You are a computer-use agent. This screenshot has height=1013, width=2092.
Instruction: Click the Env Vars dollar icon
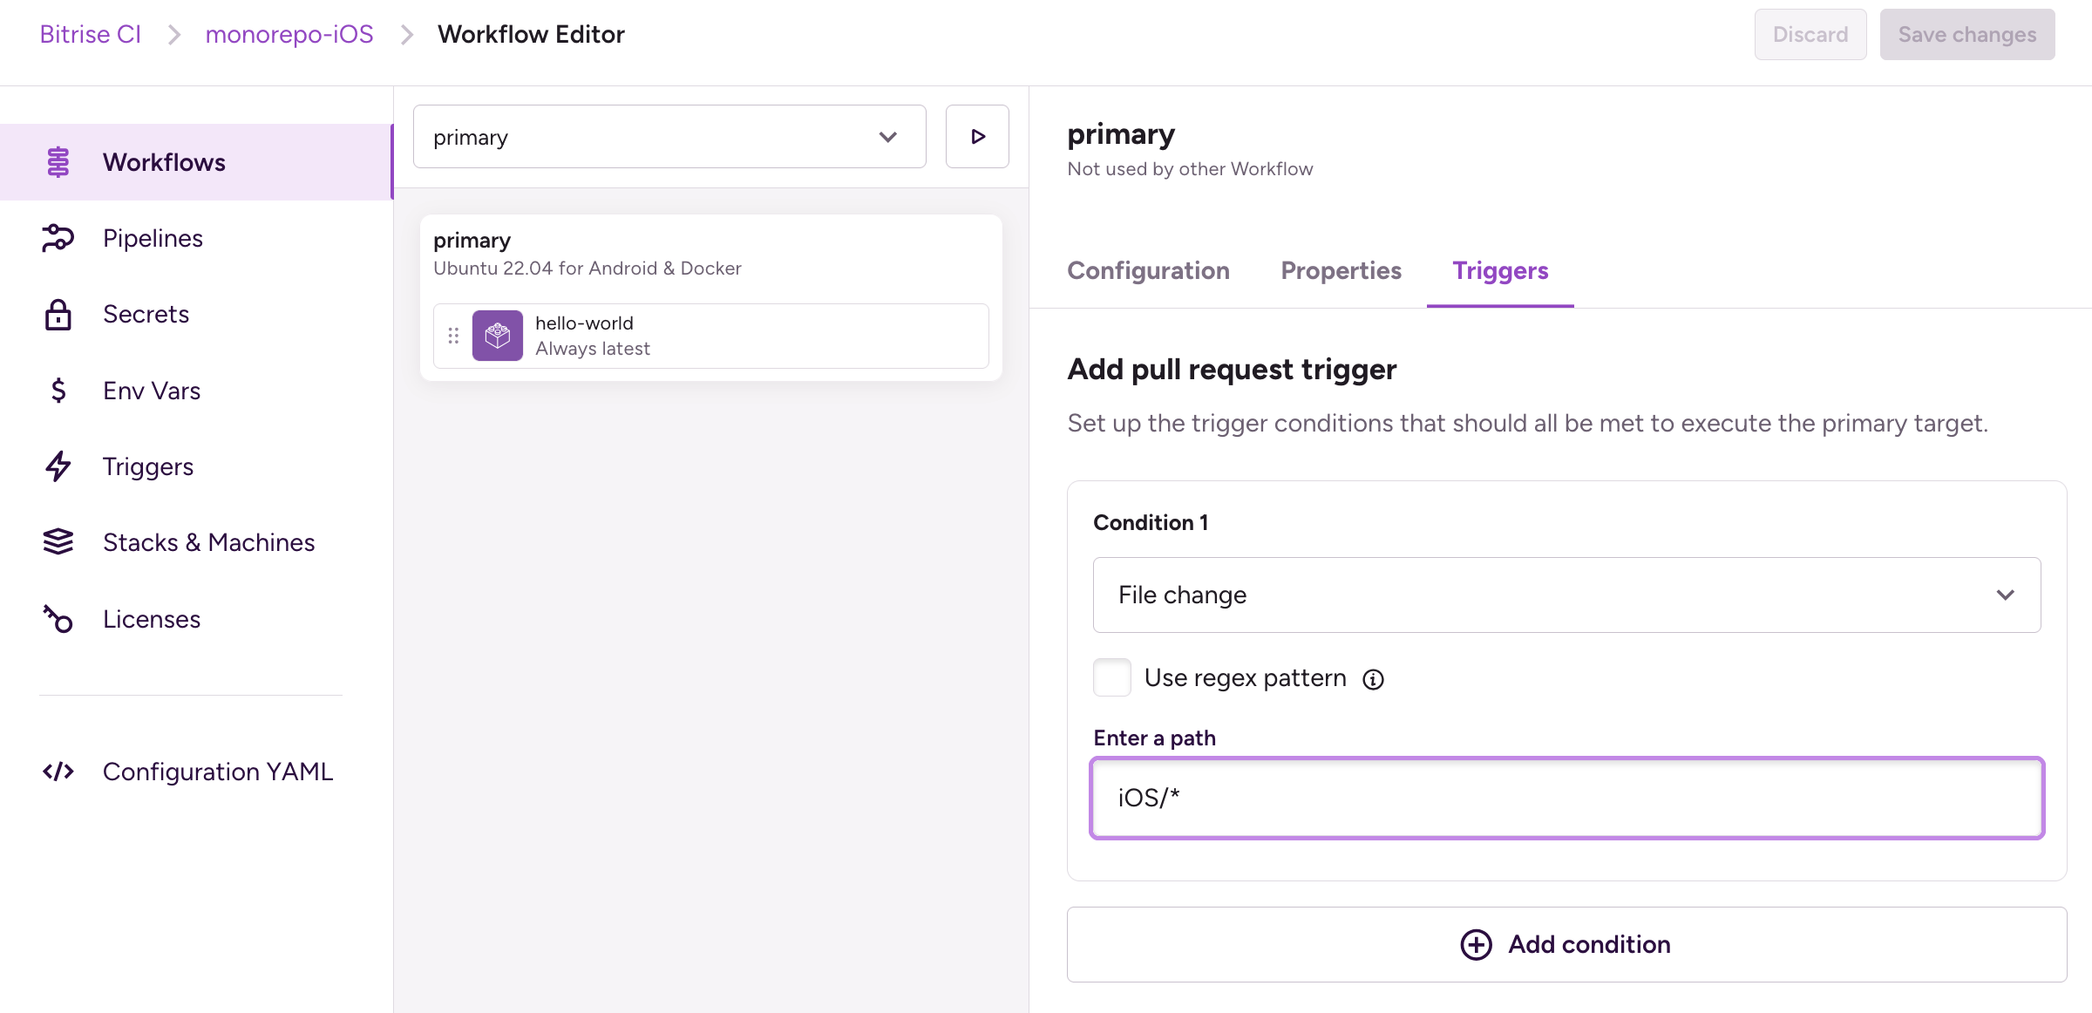[x=58, y=391]
